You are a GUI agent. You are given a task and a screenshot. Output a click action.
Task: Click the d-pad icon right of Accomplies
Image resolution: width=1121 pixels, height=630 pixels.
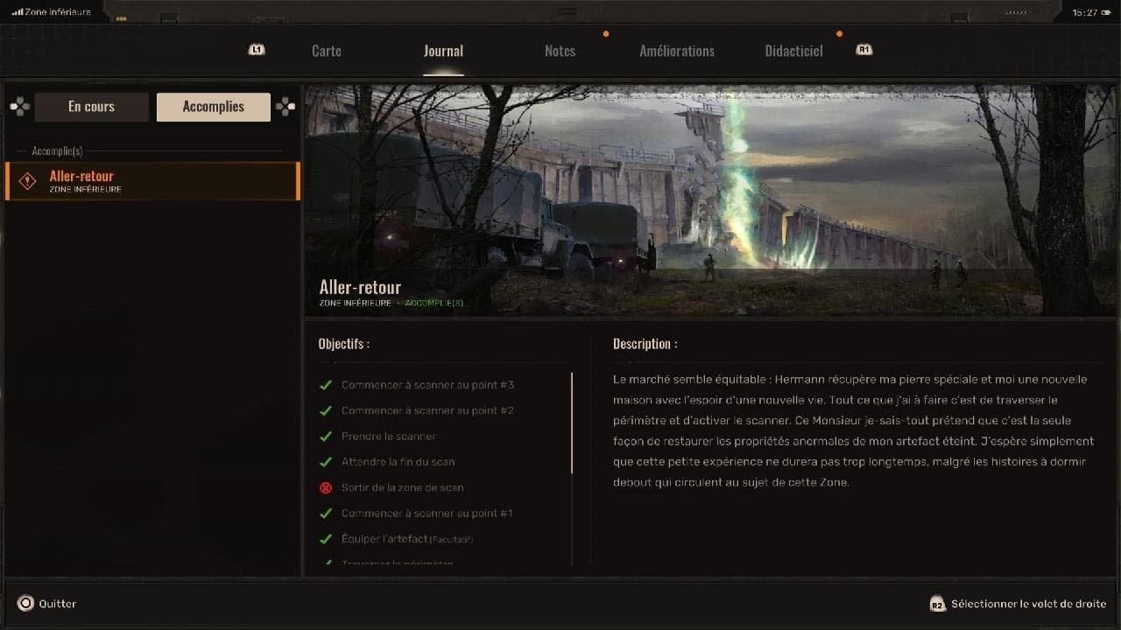[285, 107]
